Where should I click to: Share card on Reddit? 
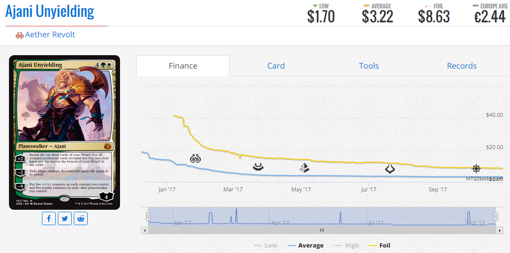[81, 219]
